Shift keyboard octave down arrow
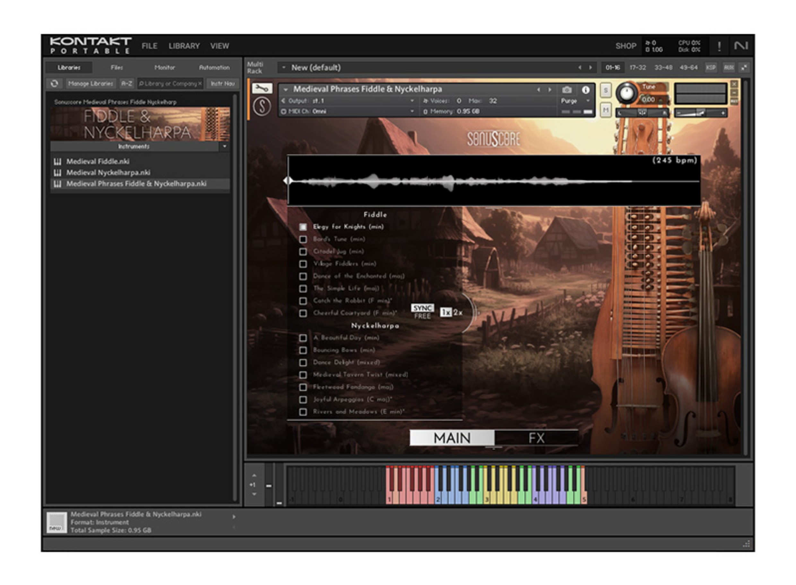This screenshot has width=796, height=585. tap(254, 494)
